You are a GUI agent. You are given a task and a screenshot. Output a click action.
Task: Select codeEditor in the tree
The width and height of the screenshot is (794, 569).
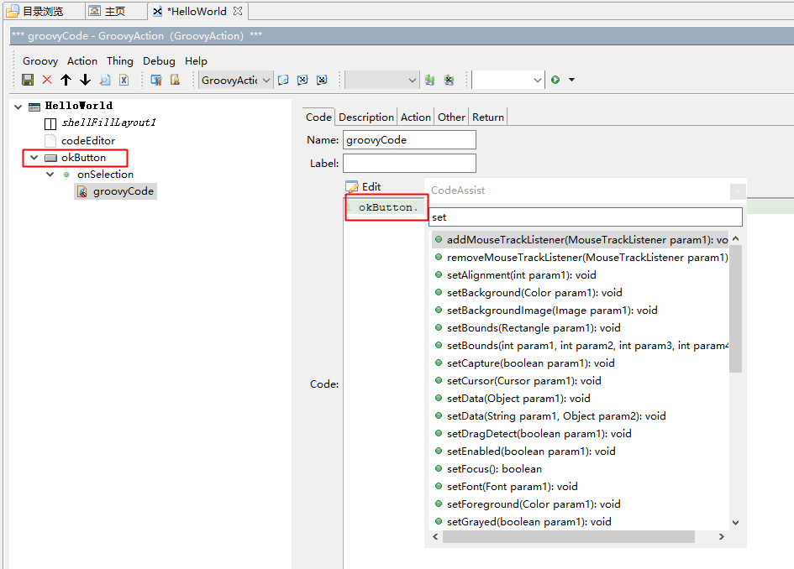point(88,141)
